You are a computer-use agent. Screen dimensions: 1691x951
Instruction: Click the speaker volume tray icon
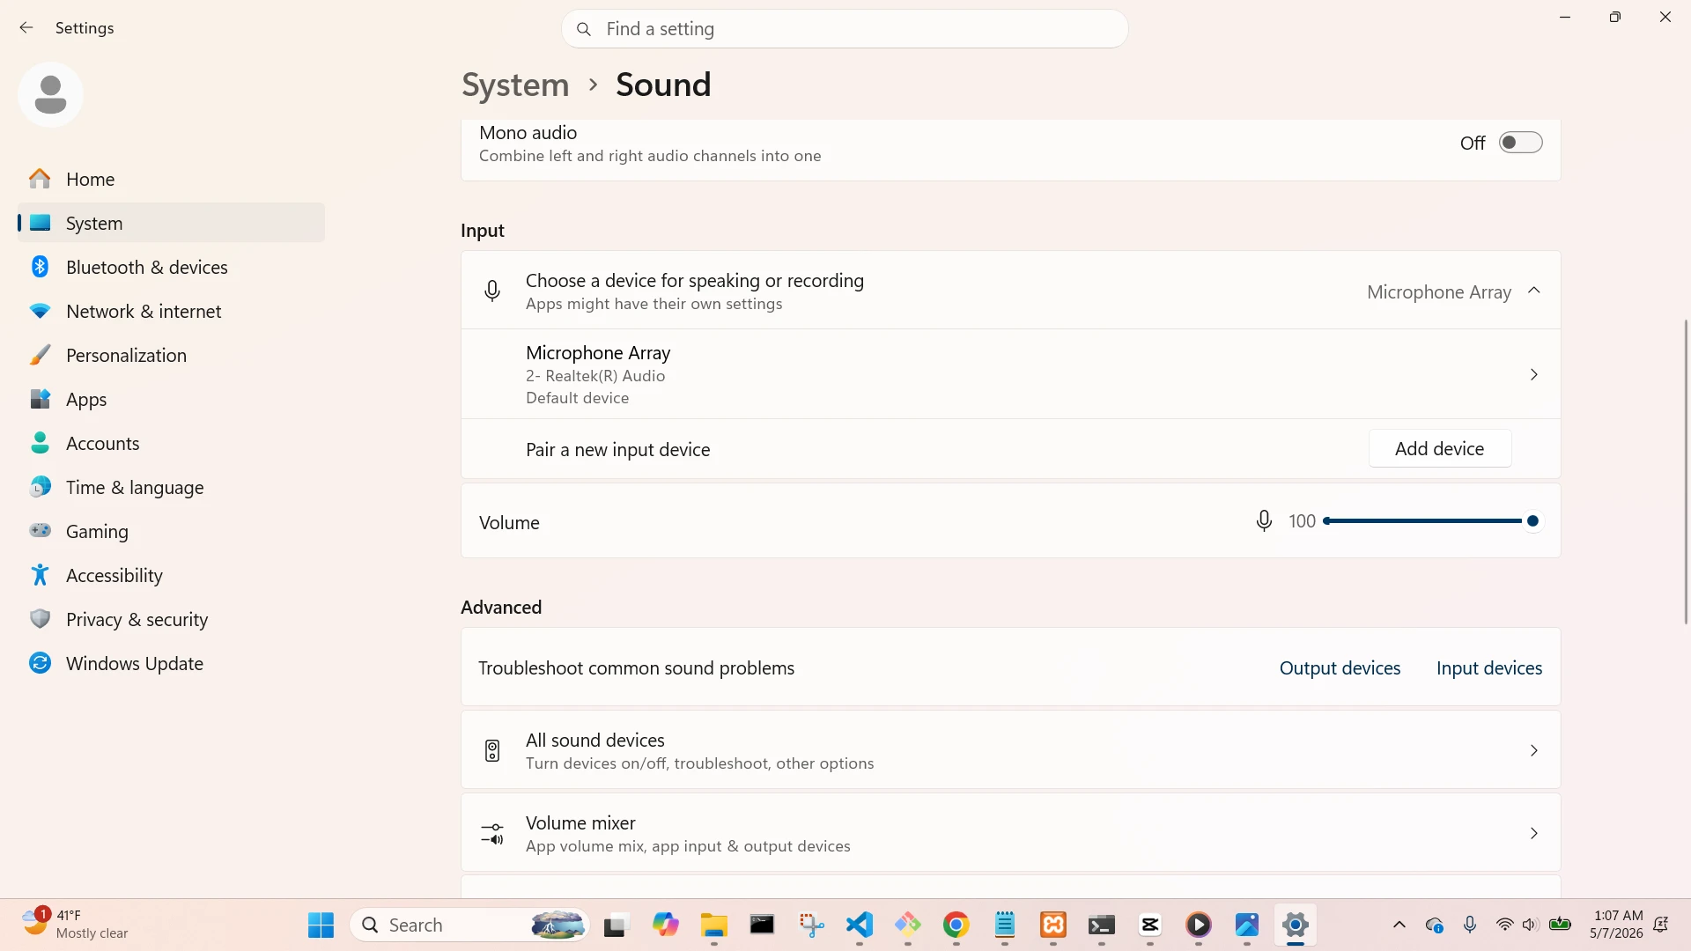1531,925
